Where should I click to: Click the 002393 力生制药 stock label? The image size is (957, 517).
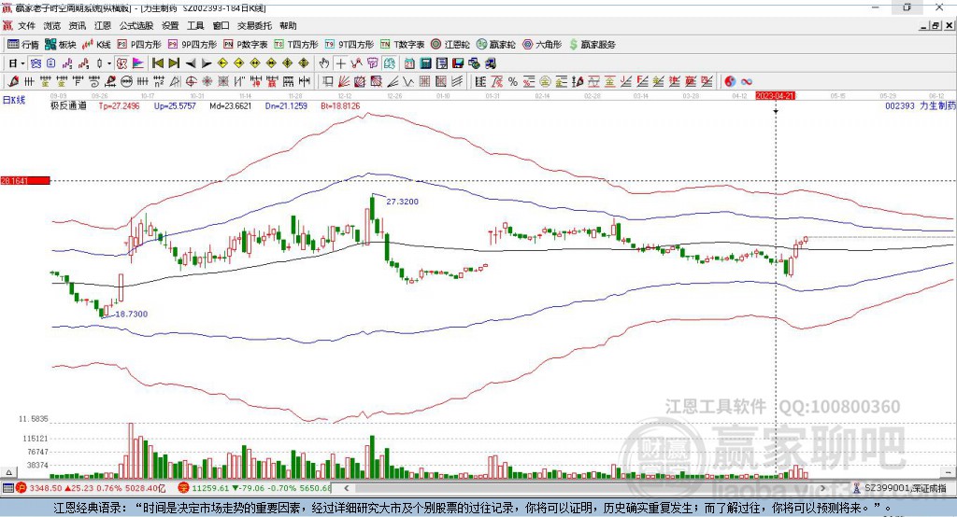click(x=921, y=105)
